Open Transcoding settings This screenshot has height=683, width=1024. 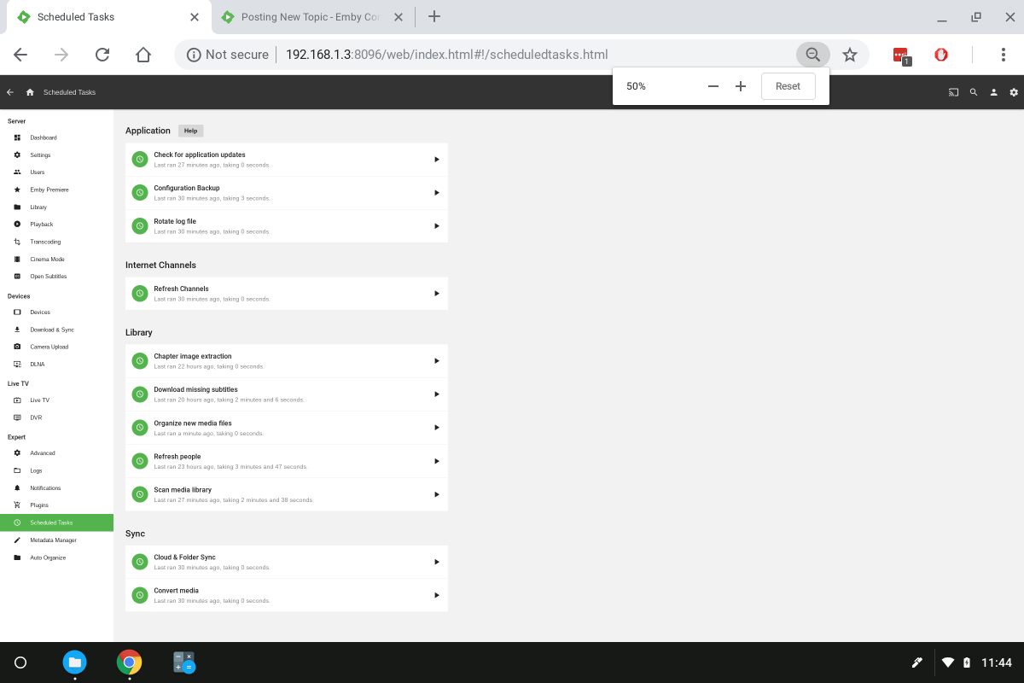pyautogui.click(x=56, y=242)
